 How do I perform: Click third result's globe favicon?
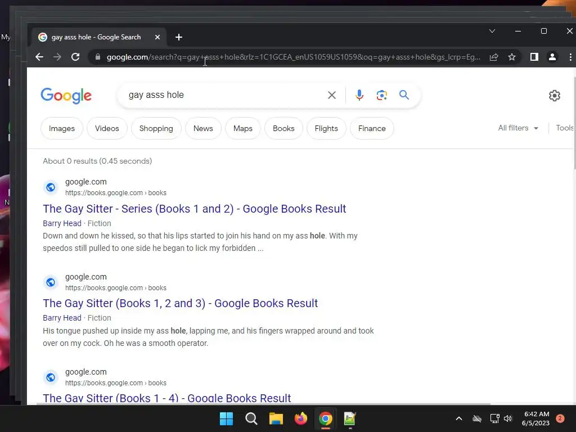(x=51, y=377)
